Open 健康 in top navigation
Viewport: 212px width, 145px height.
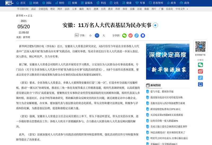tap(127, 3)
